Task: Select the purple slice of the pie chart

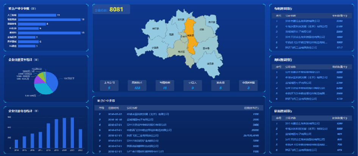Action: coord(38,80)
